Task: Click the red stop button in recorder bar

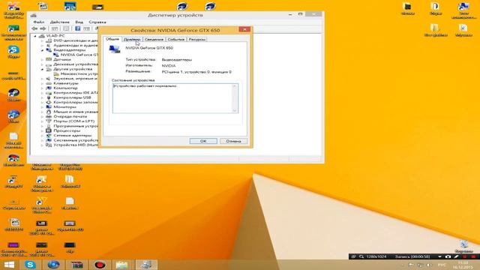Action: 473,256
